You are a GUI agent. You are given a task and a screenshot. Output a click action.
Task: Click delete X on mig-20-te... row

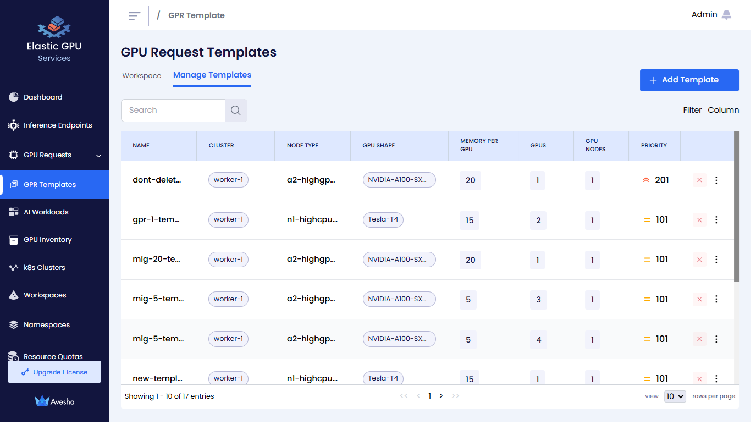(x=699, y=260)
